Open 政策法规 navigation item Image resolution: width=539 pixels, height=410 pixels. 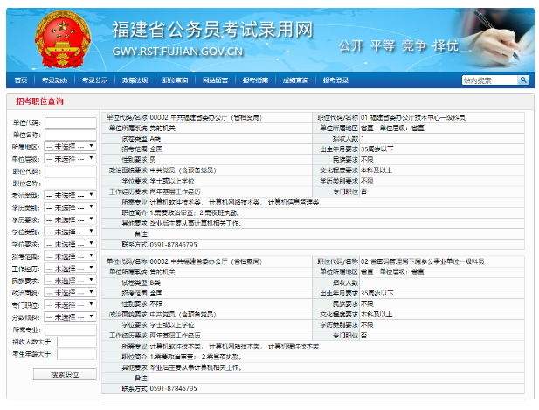tap(135, 80)
